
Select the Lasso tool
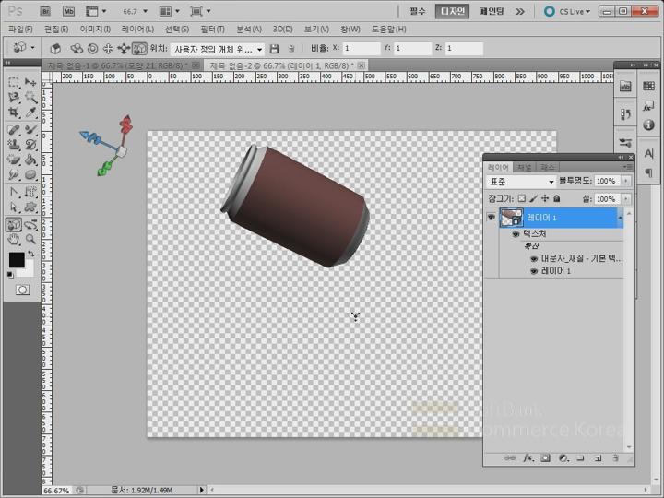pos(14,98)
